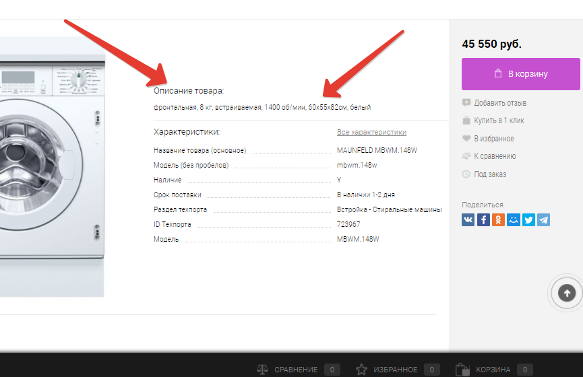Image resolution: width=583 pixels, height=377 pixels.
Task: Open СРАВНЕНИЕ in bottom bar
Action: coord(296,370)
